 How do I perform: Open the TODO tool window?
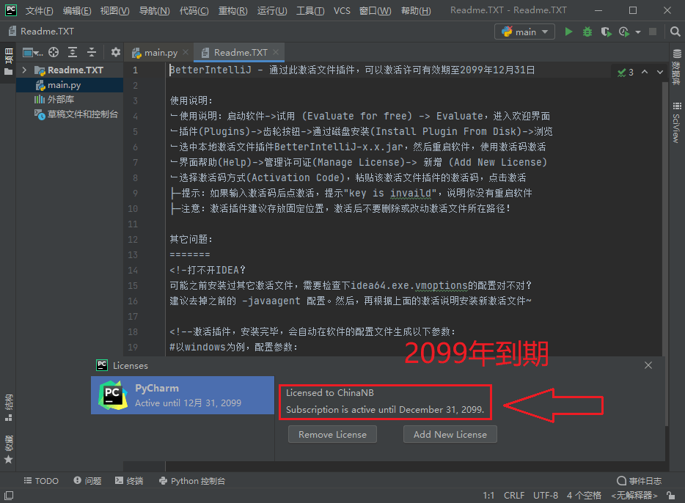coord(41,481)
